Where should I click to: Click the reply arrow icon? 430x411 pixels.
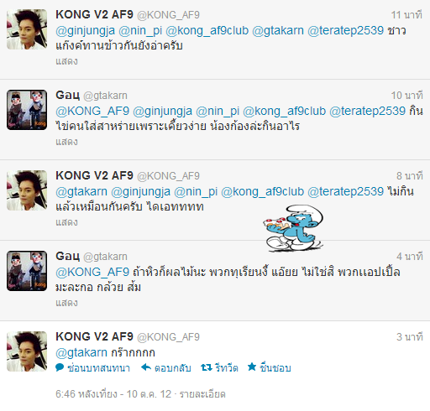point(146,367)
